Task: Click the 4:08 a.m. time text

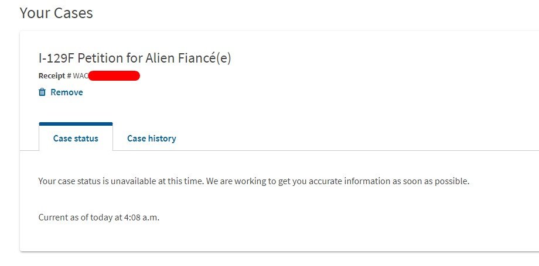Action: tap(142, 217)
